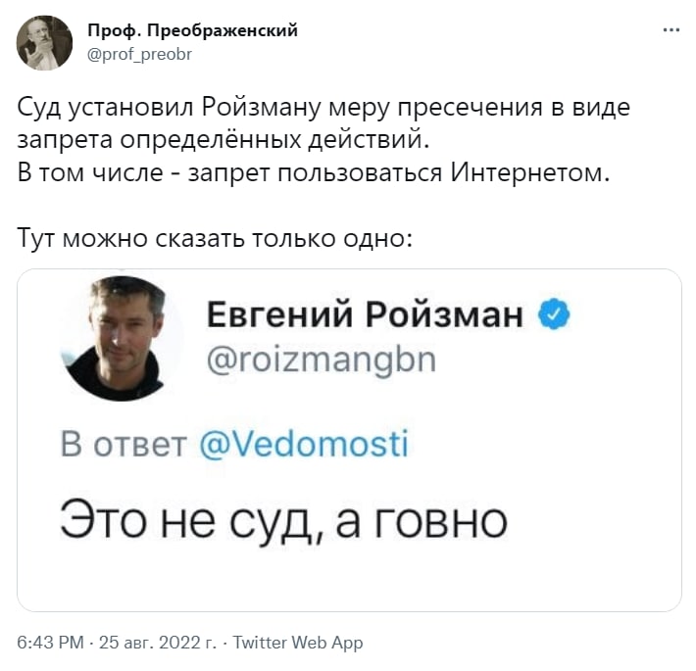Open the Twitter Web App source link
The width and height of the screenshot is (696, 671).
coord(298,643)
